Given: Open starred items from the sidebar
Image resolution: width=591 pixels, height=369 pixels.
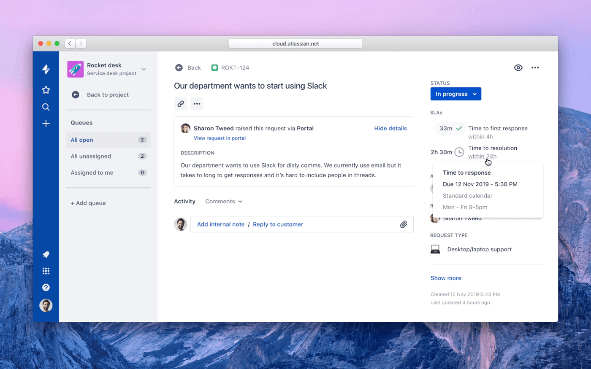Looking at the screenshot, I should [46, 90].
